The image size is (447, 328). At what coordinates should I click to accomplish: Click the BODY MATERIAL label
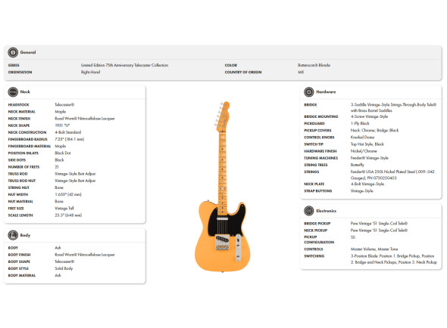pyautogui.click(x=22, y=276)
